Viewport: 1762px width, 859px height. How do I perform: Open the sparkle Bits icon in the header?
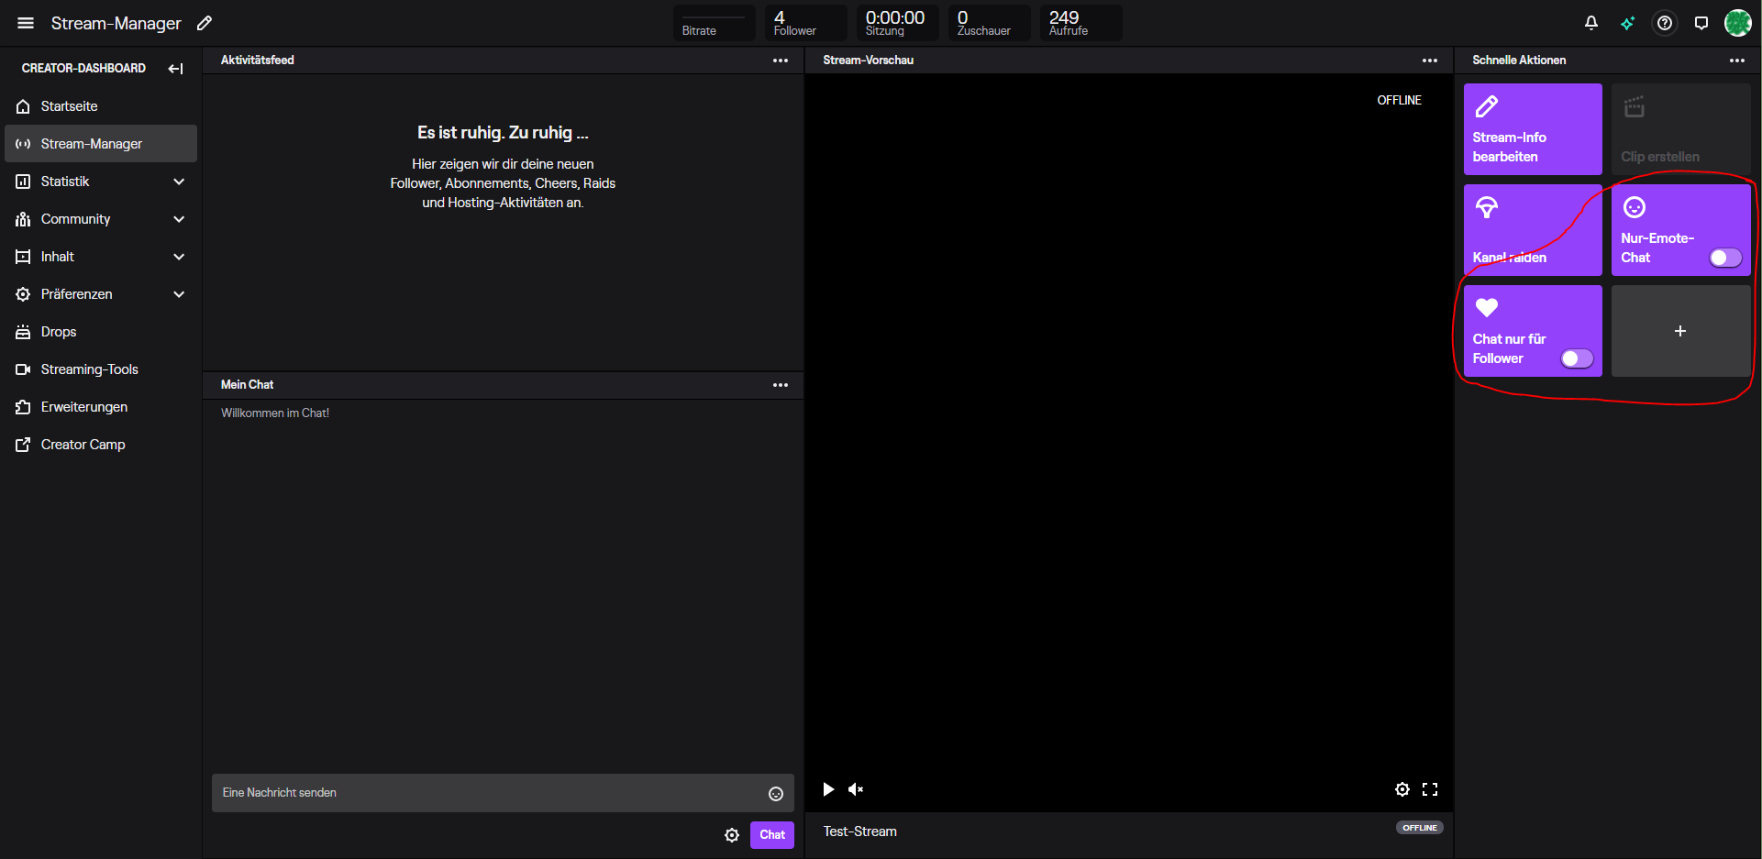(1628, 23)
